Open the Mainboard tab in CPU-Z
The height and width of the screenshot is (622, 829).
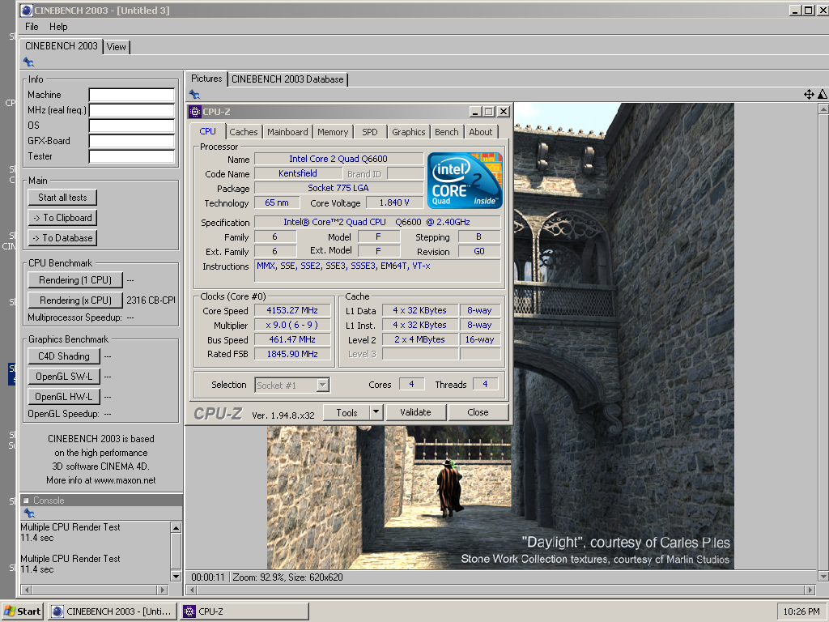[x=287, y=132]
